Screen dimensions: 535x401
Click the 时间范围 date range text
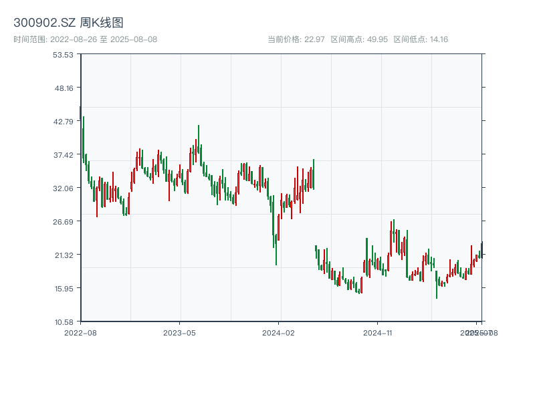[85, 39]
